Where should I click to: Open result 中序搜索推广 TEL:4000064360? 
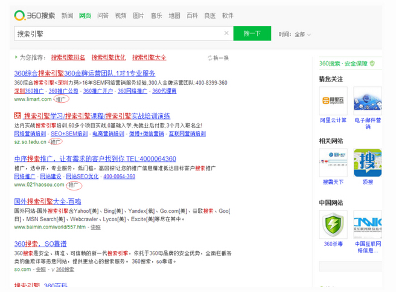[95, 159]
